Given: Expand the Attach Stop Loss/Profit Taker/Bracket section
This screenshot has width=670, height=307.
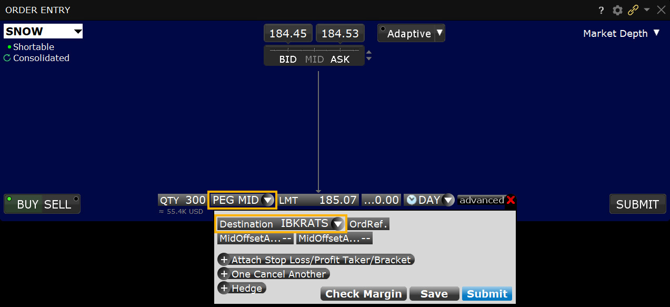Looking at the screenshot, I should click(315, 259).
